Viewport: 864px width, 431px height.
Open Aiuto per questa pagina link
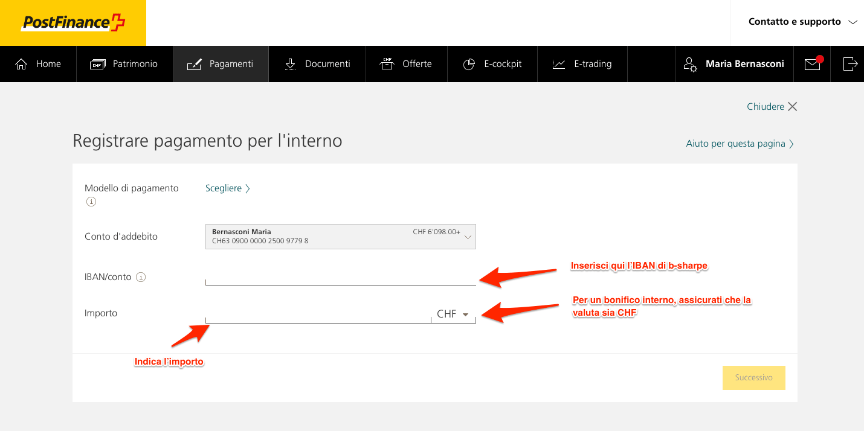point(740,144)
